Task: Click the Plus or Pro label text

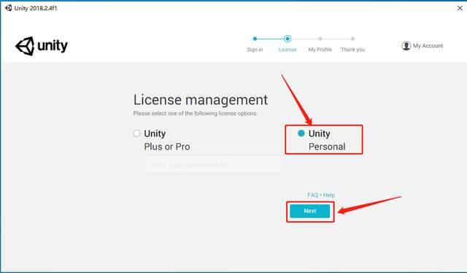Action: click(x=167, y=147)
